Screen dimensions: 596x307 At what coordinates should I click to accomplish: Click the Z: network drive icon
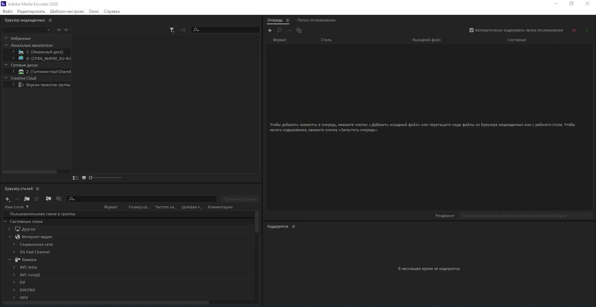21,72
